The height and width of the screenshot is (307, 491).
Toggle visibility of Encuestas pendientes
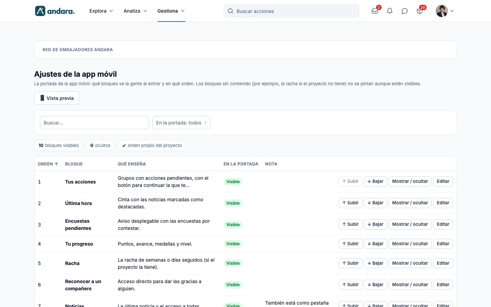click(410, 224)
